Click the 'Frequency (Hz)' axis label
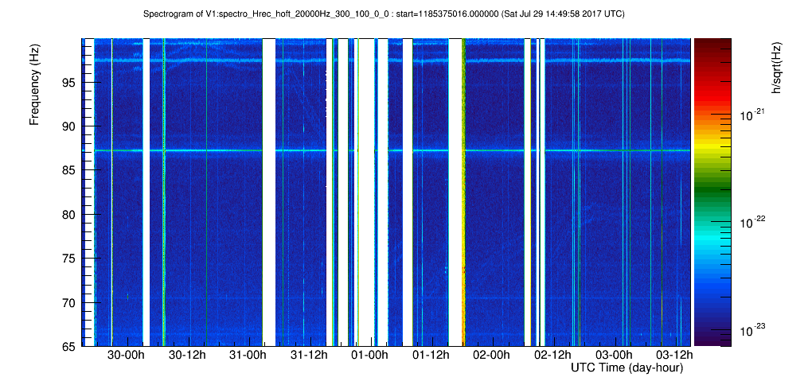The height and width of the screenshot is (385, 812). 34,84
